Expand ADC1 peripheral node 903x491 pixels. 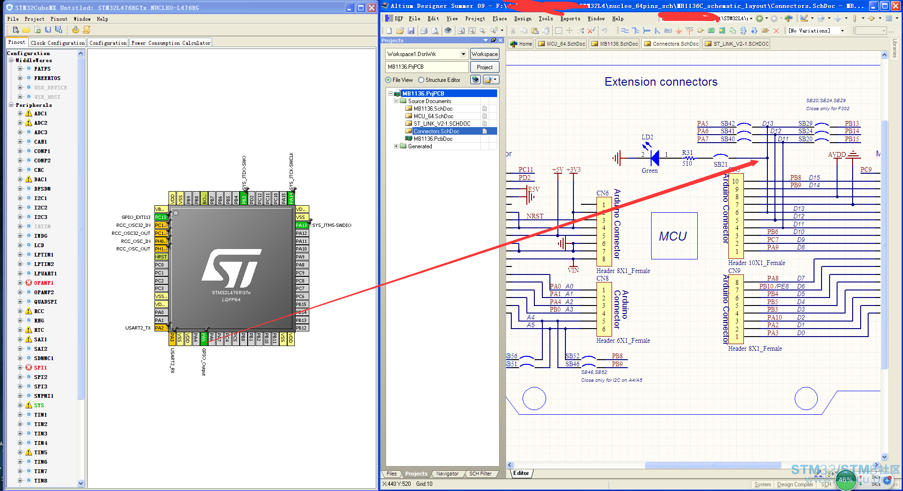pyautogui.click(x=20, y=113)
